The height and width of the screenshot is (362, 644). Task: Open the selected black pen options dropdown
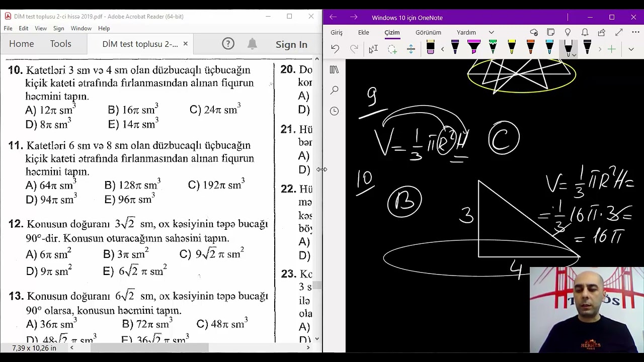pyautogui.click(x=574, y=54)
